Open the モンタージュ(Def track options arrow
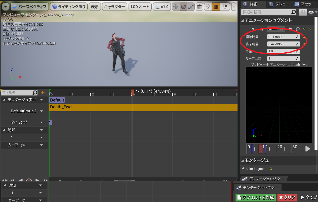This screenshot has height=202, width=318. point(42,100)
